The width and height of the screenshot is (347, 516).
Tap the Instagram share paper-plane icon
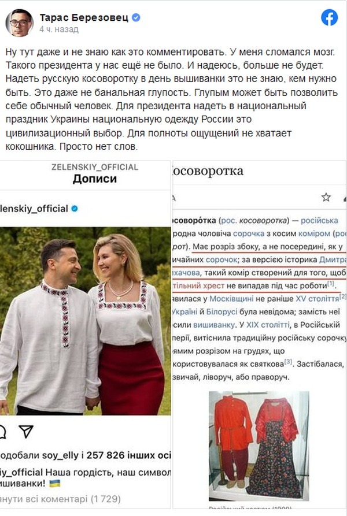(x=26, y=431)
